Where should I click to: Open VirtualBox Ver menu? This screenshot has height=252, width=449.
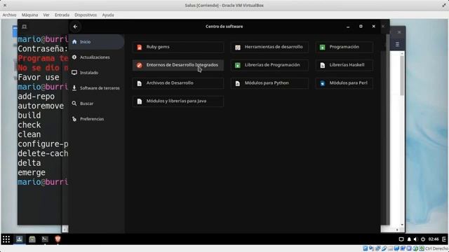[46, 15]
